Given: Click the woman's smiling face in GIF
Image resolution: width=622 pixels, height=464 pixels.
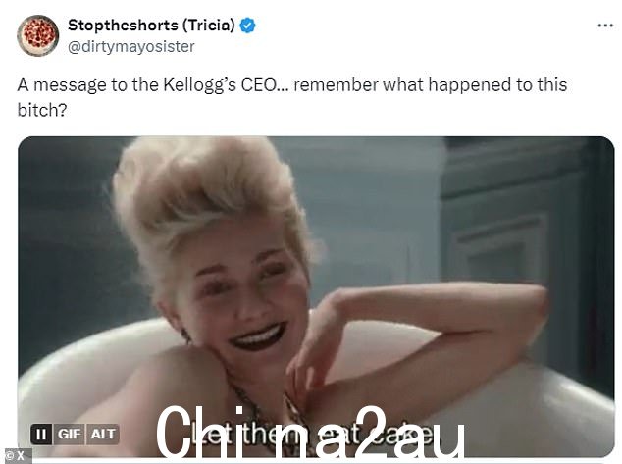Looking at the screenshot, I should (242, 297).
